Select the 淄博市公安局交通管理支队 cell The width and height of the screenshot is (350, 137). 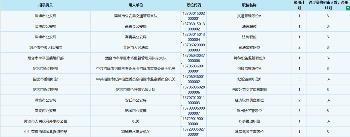click(x=136, y=16)
